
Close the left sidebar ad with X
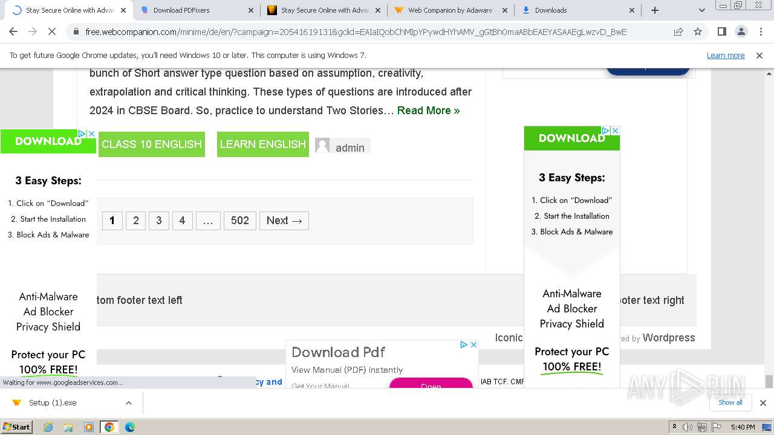(x=91, y=134)
